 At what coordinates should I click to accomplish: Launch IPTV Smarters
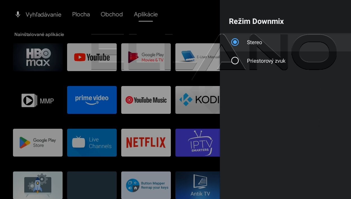197,143
